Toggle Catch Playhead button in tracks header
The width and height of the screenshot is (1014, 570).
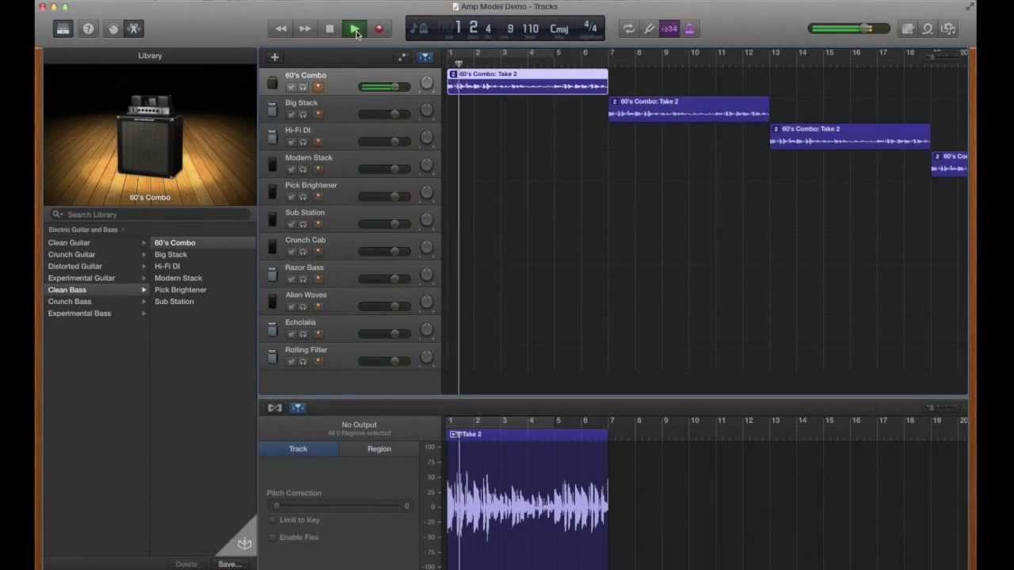coord(425,57)
